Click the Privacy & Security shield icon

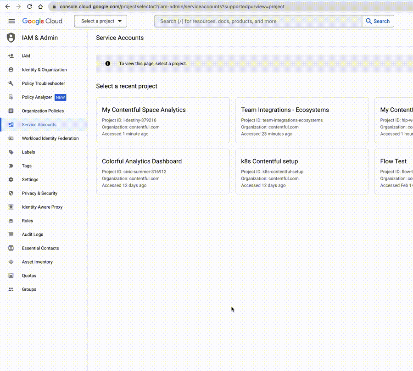point(11,193)
